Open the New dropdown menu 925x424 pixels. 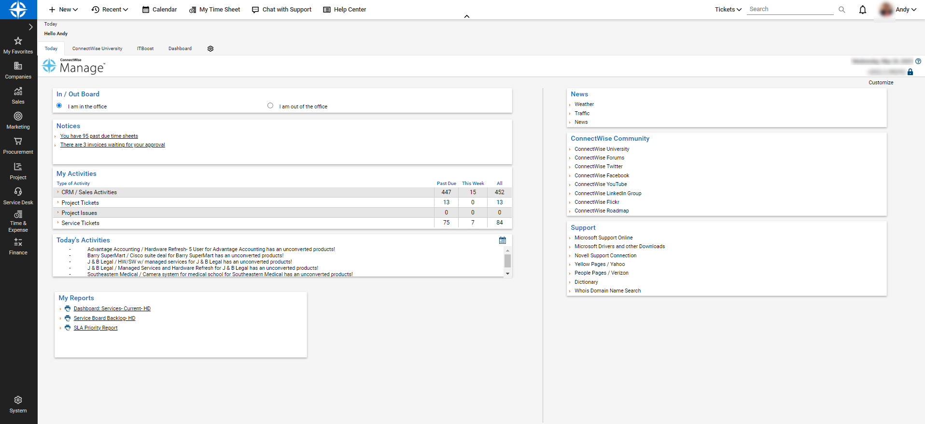point(63,10)
